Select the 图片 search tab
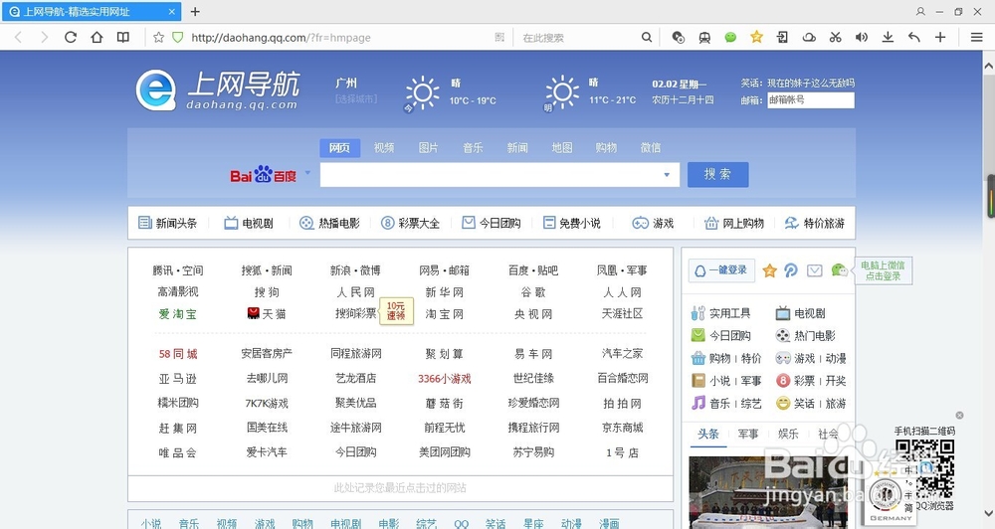The height and width of the screenshot is (529, 995). point(428,148)
